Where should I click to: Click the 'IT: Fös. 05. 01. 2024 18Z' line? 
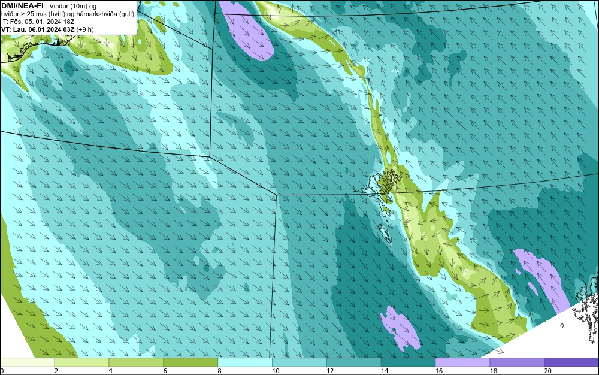pyautogui.click(x=38, y=22)
